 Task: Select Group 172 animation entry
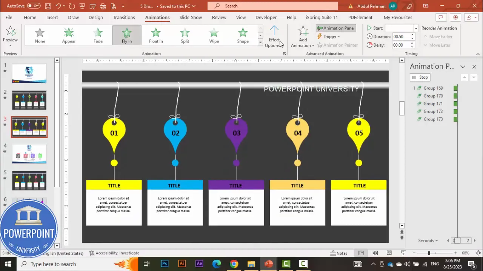coord(433,111)
